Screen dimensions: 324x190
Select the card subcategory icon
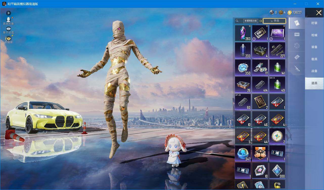(x=297, y=23)
